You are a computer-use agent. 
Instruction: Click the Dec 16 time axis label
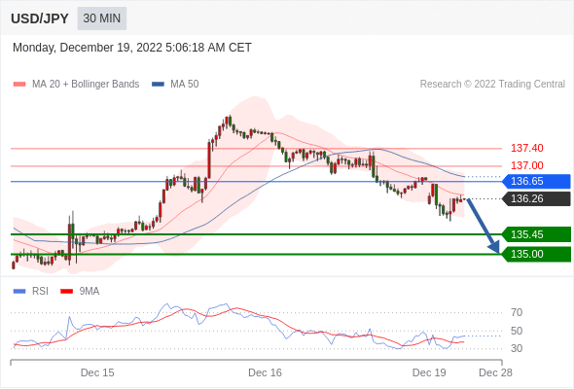265,372
